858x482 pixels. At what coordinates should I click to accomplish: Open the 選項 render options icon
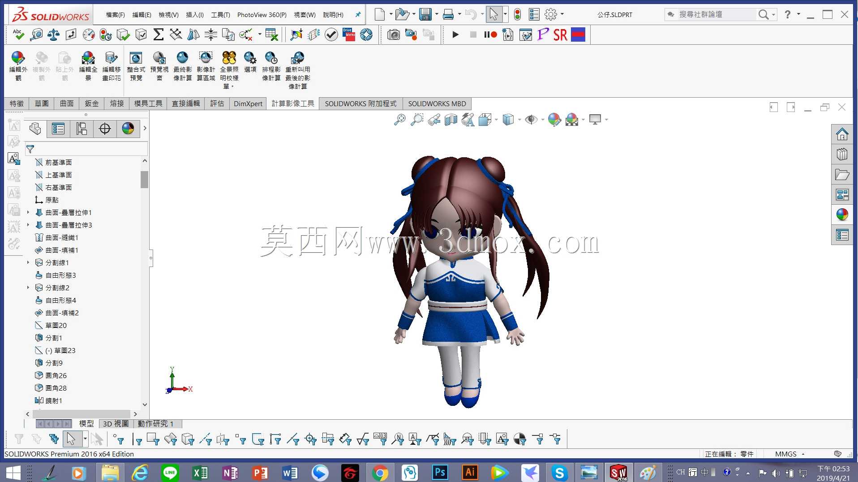[250, 62]
